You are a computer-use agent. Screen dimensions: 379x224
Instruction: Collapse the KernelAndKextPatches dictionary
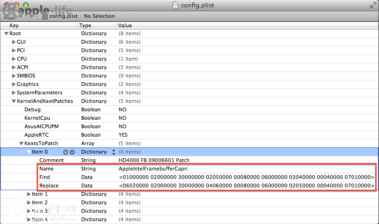(14, 101)
